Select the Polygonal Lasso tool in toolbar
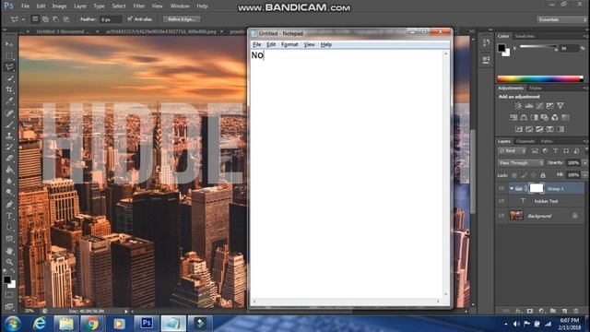The height and width of the screenshot is (332, 590). (x=9, y=67)
